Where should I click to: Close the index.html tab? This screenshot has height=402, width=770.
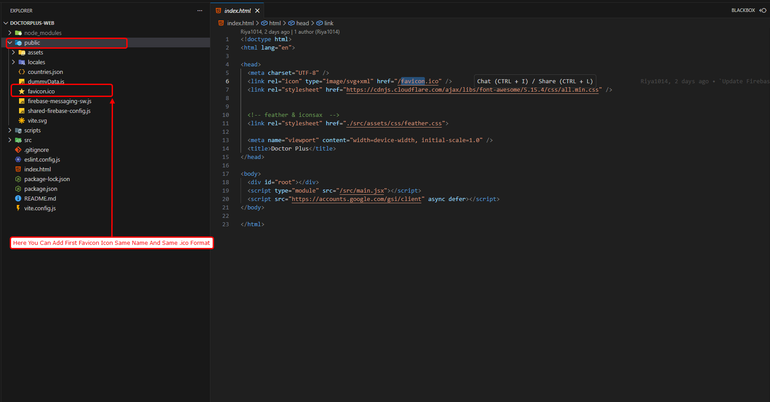click(257, 11)
